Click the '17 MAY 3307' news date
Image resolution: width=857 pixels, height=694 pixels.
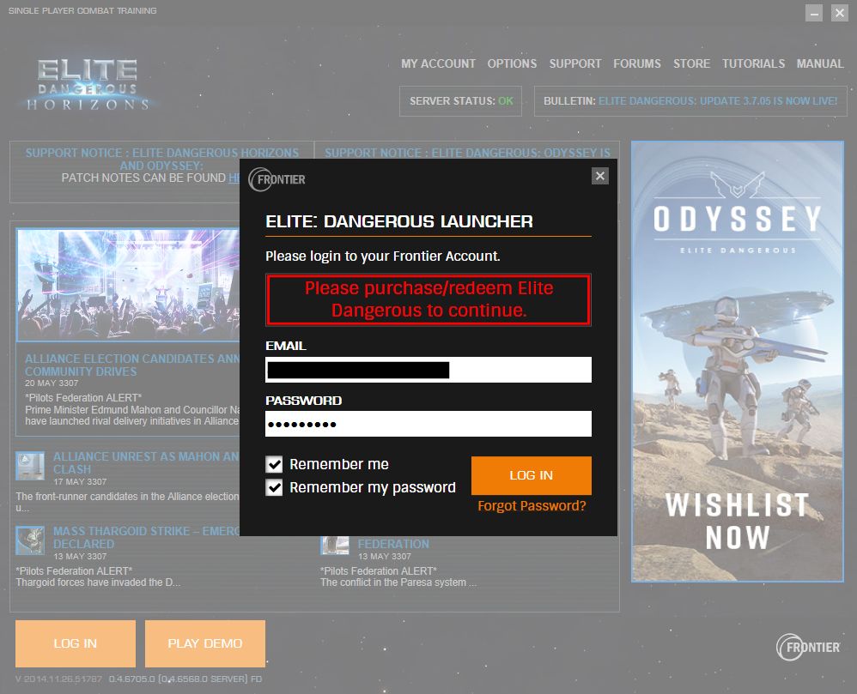tap(80, 481)
